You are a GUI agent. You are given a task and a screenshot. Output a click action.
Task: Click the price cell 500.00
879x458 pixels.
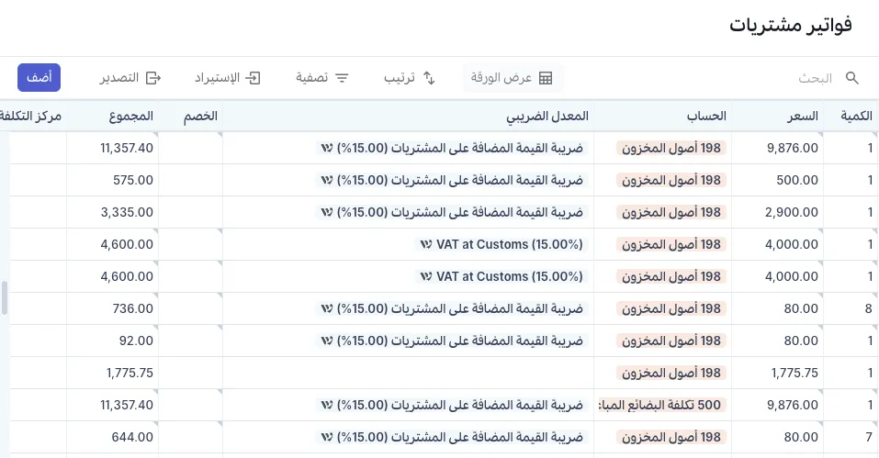[778, 180]
